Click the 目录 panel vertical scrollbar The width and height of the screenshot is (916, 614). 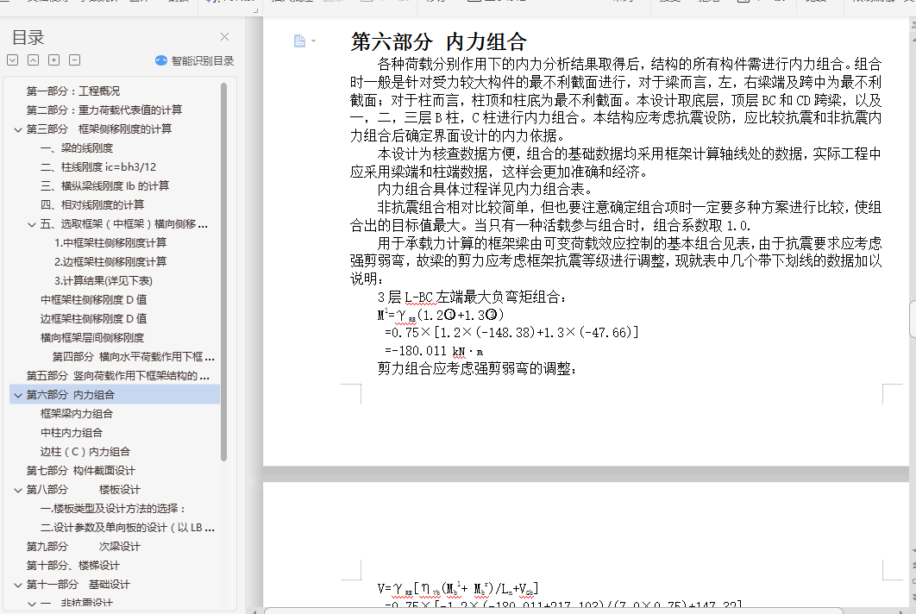click(x=223, y=273)
